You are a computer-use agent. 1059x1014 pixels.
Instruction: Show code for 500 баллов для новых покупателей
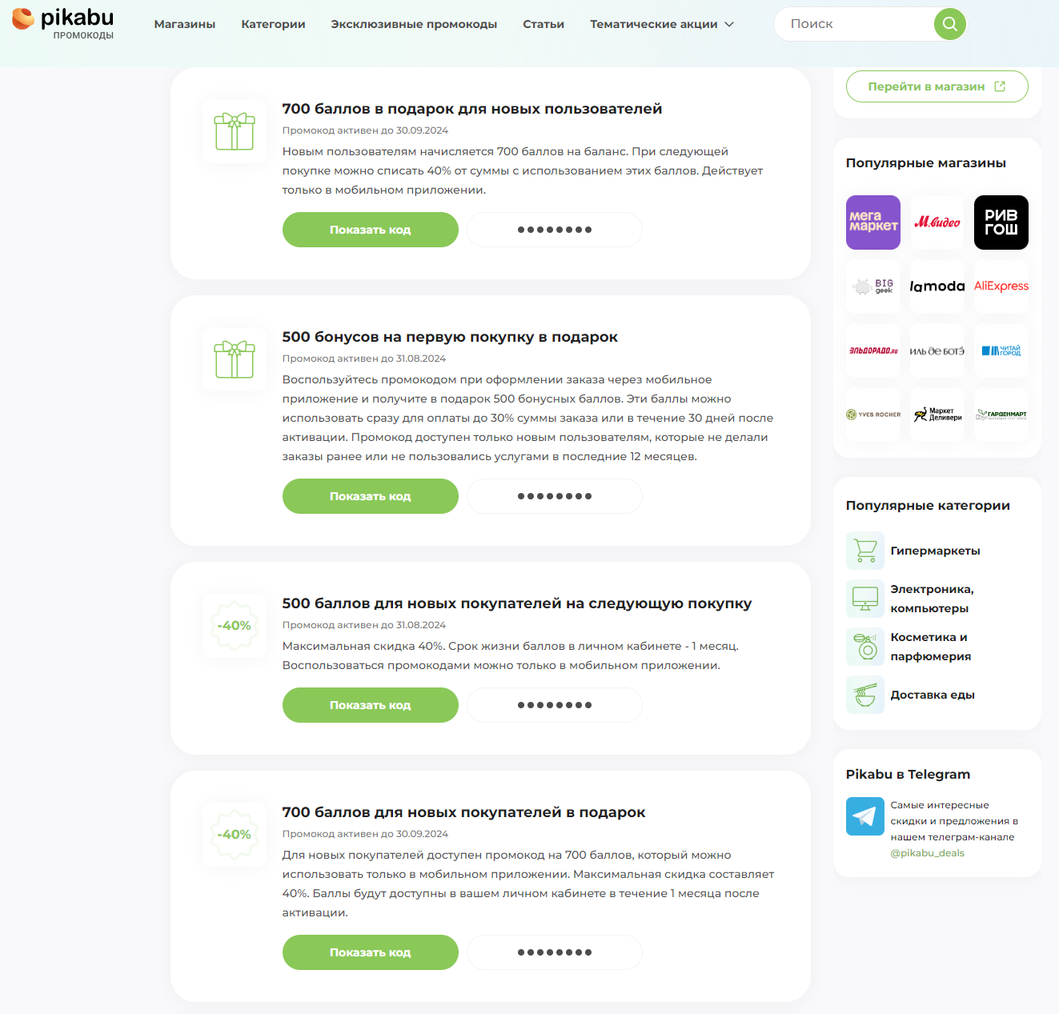[x=371, y=705]
